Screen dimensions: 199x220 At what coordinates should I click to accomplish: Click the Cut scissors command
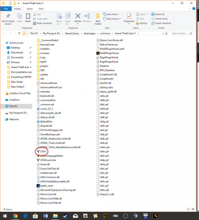pos(37,14)
